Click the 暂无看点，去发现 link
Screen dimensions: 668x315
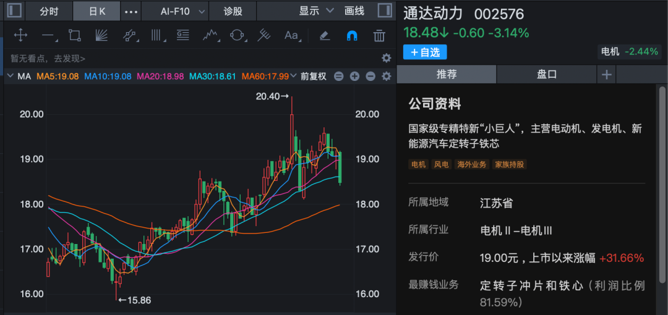point(48,58)
